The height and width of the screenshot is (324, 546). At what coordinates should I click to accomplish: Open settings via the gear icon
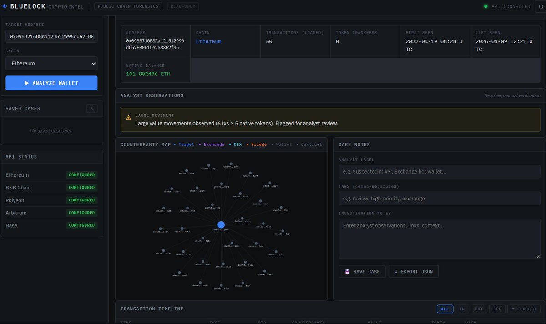541,6
